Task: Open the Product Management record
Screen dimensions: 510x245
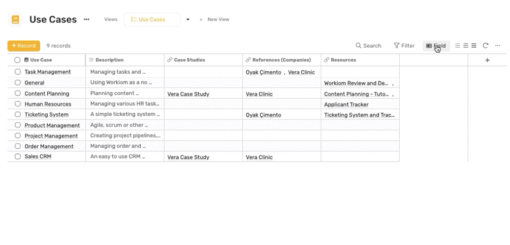Action: 52,125
